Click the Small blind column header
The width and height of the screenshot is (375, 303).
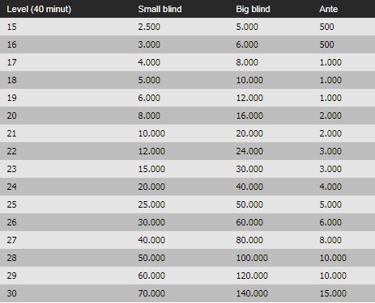[160, 9]
